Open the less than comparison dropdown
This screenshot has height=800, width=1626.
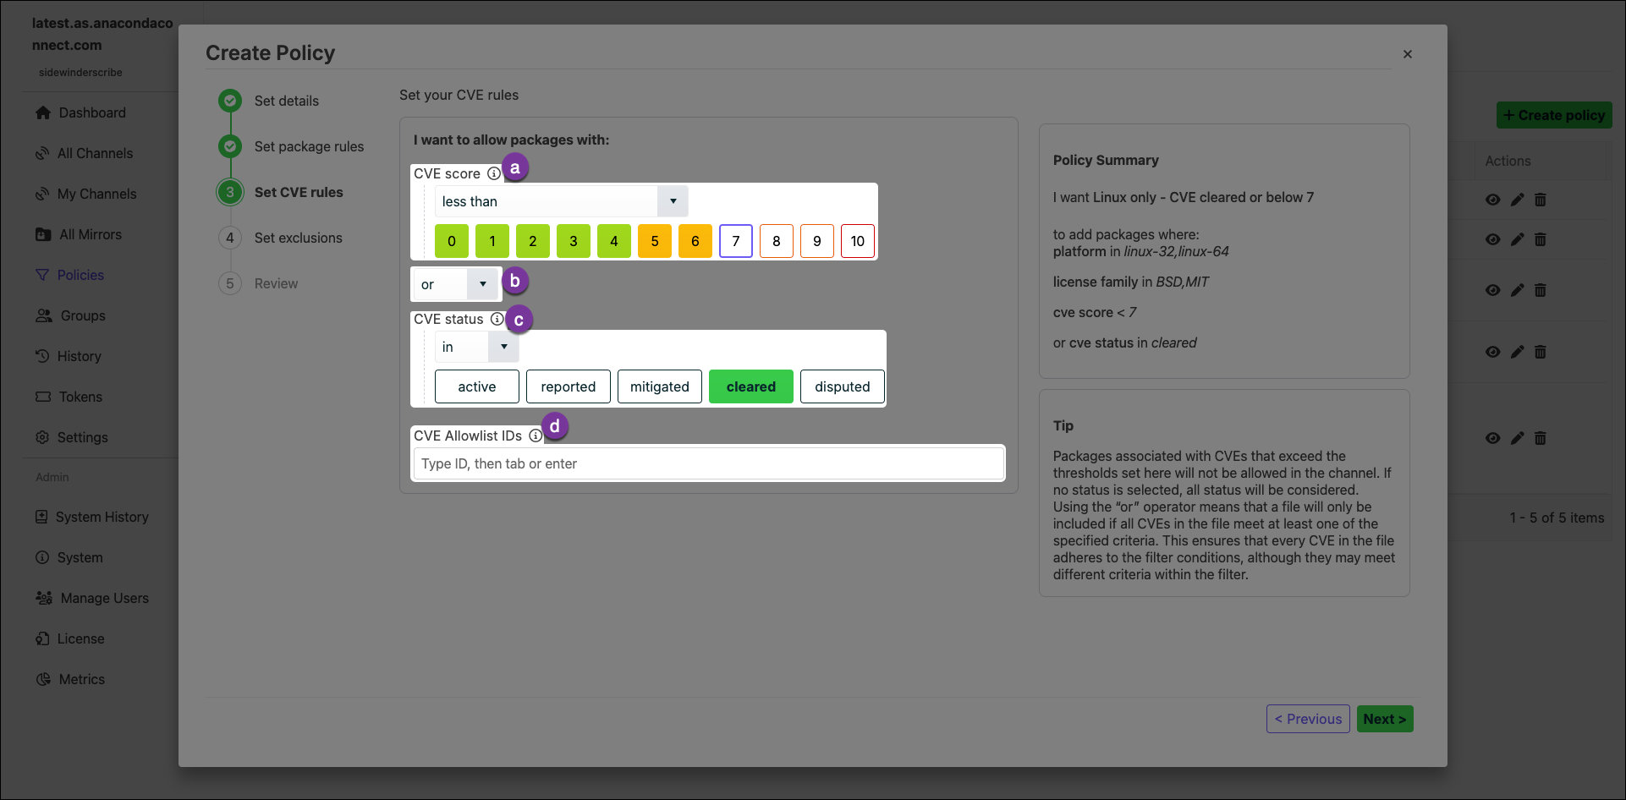pyautogui.click(x=562, y=201)
